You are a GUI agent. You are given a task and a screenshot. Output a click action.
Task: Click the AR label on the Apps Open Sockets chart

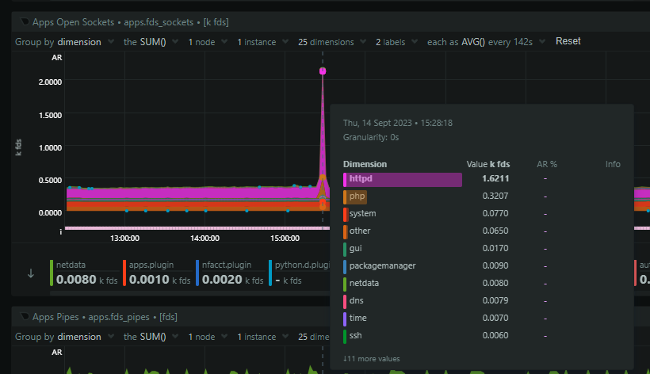pos(57,59)
